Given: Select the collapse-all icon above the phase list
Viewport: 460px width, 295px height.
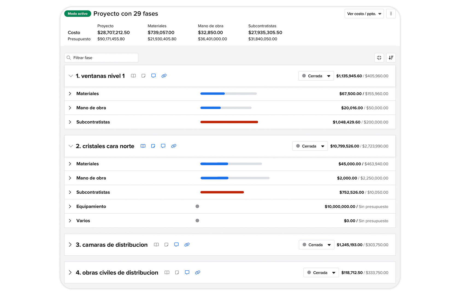Looking at the screenshot, I should 379,58.
